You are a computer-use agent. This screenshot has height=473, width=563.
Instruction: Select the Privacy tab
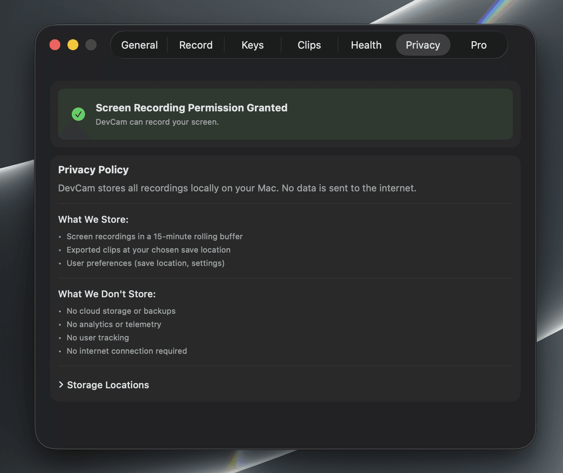click(423, 45)
